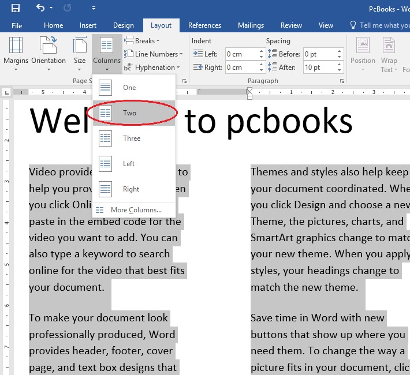Click the paragraph starting 'Save time in Word'

click(x=329, y=343)
